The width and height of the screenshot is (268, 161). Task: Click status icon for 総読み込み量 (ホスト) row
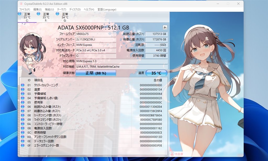coord(23,106)
